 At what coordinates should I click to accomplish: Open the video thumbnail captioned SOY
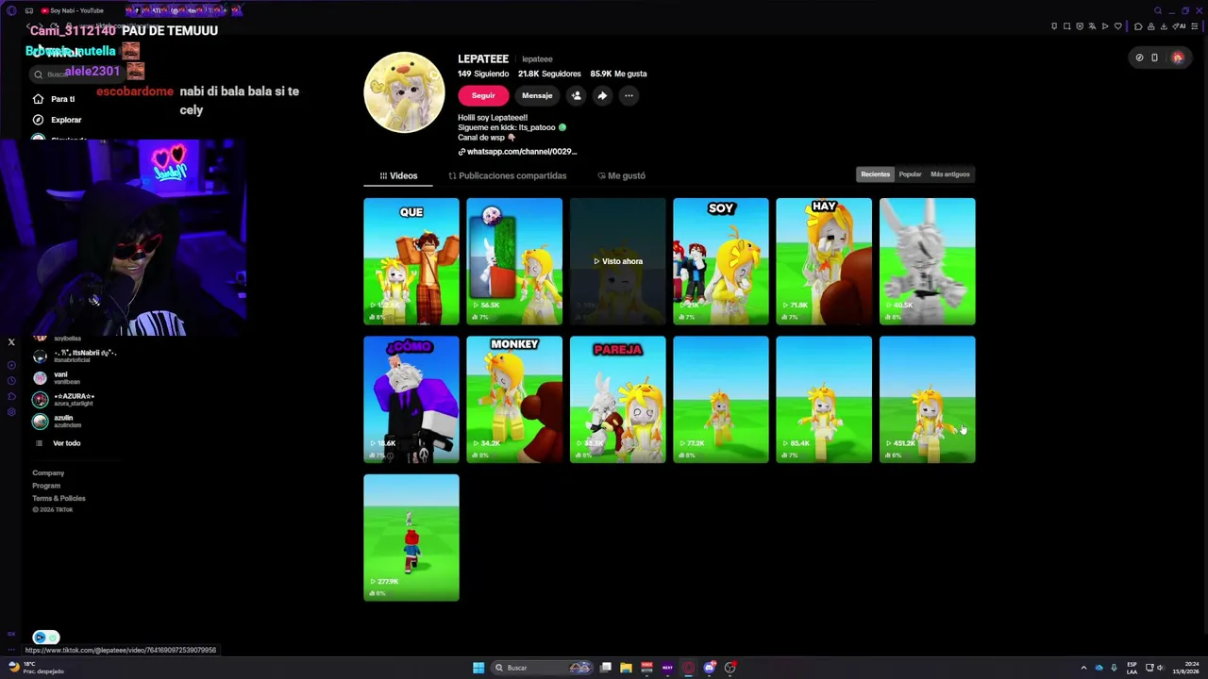point(721,261)
